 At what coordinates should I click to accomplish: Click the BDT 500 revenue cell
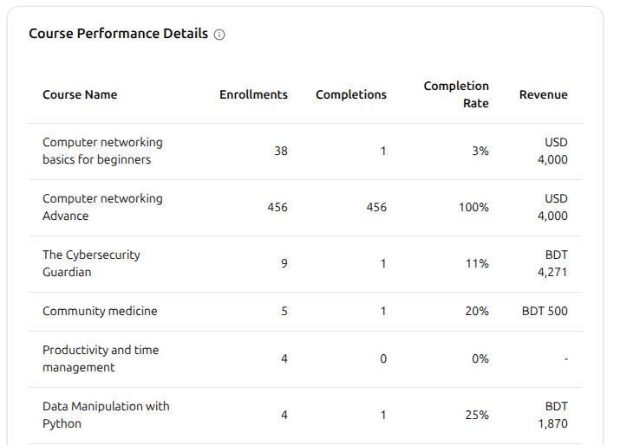(545, 311)
